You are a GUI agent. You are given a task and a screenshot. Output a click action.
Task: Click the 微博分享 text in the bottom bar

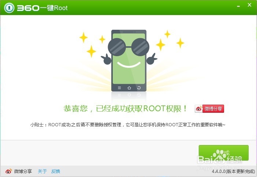click(23, 171)
